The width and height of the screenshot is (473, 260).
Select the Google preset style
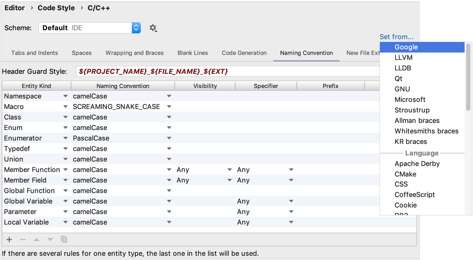pyautogui.click(x=406, y=47)
